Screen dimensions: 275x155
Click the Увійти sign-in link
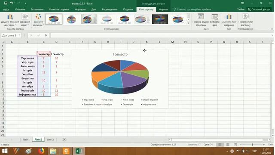pos(241,9)
